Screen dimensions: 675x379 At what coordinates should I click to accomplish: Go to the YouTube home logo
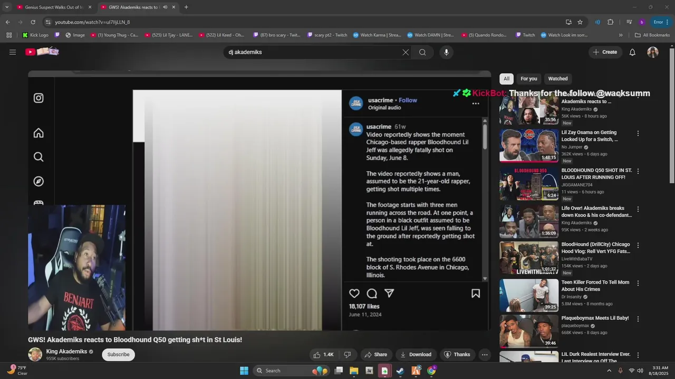pyautogui.click(x=42, y=52)
